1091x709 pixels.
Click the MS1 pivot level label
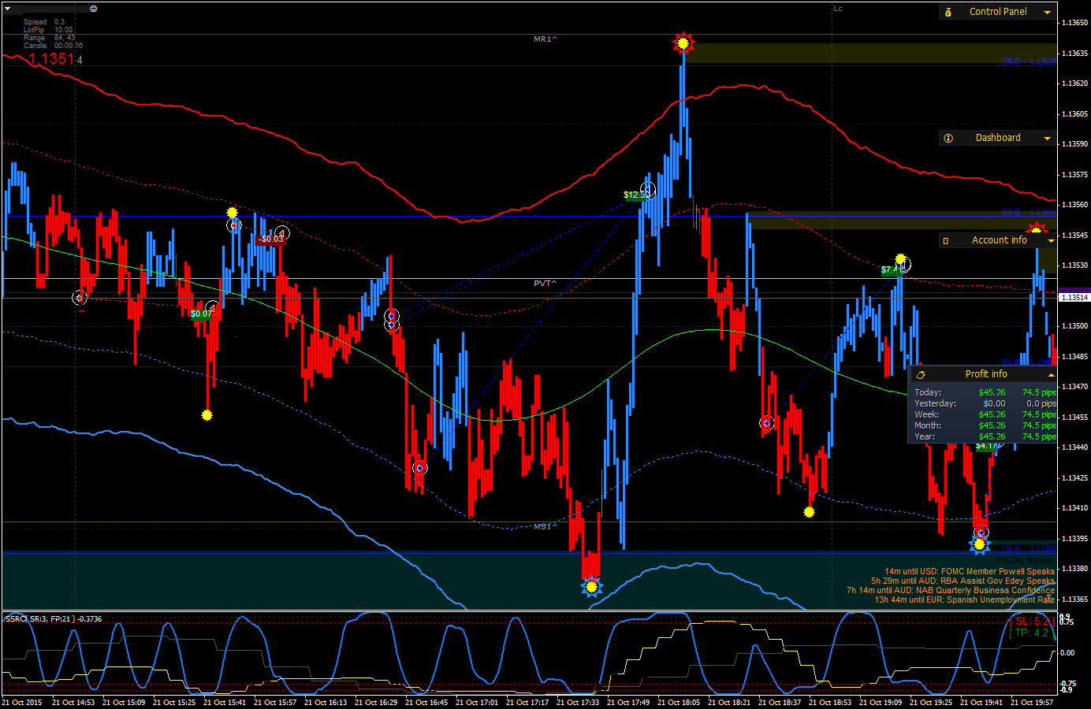coord(545,527)
